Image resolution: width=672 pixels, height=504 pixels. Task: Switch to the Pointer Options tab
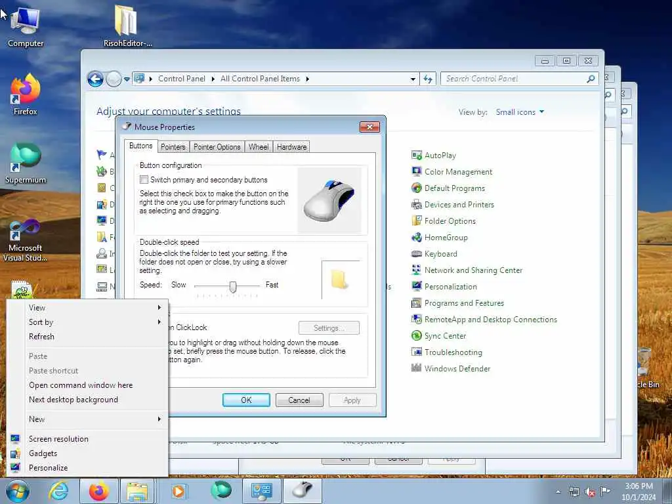[217, 147]
